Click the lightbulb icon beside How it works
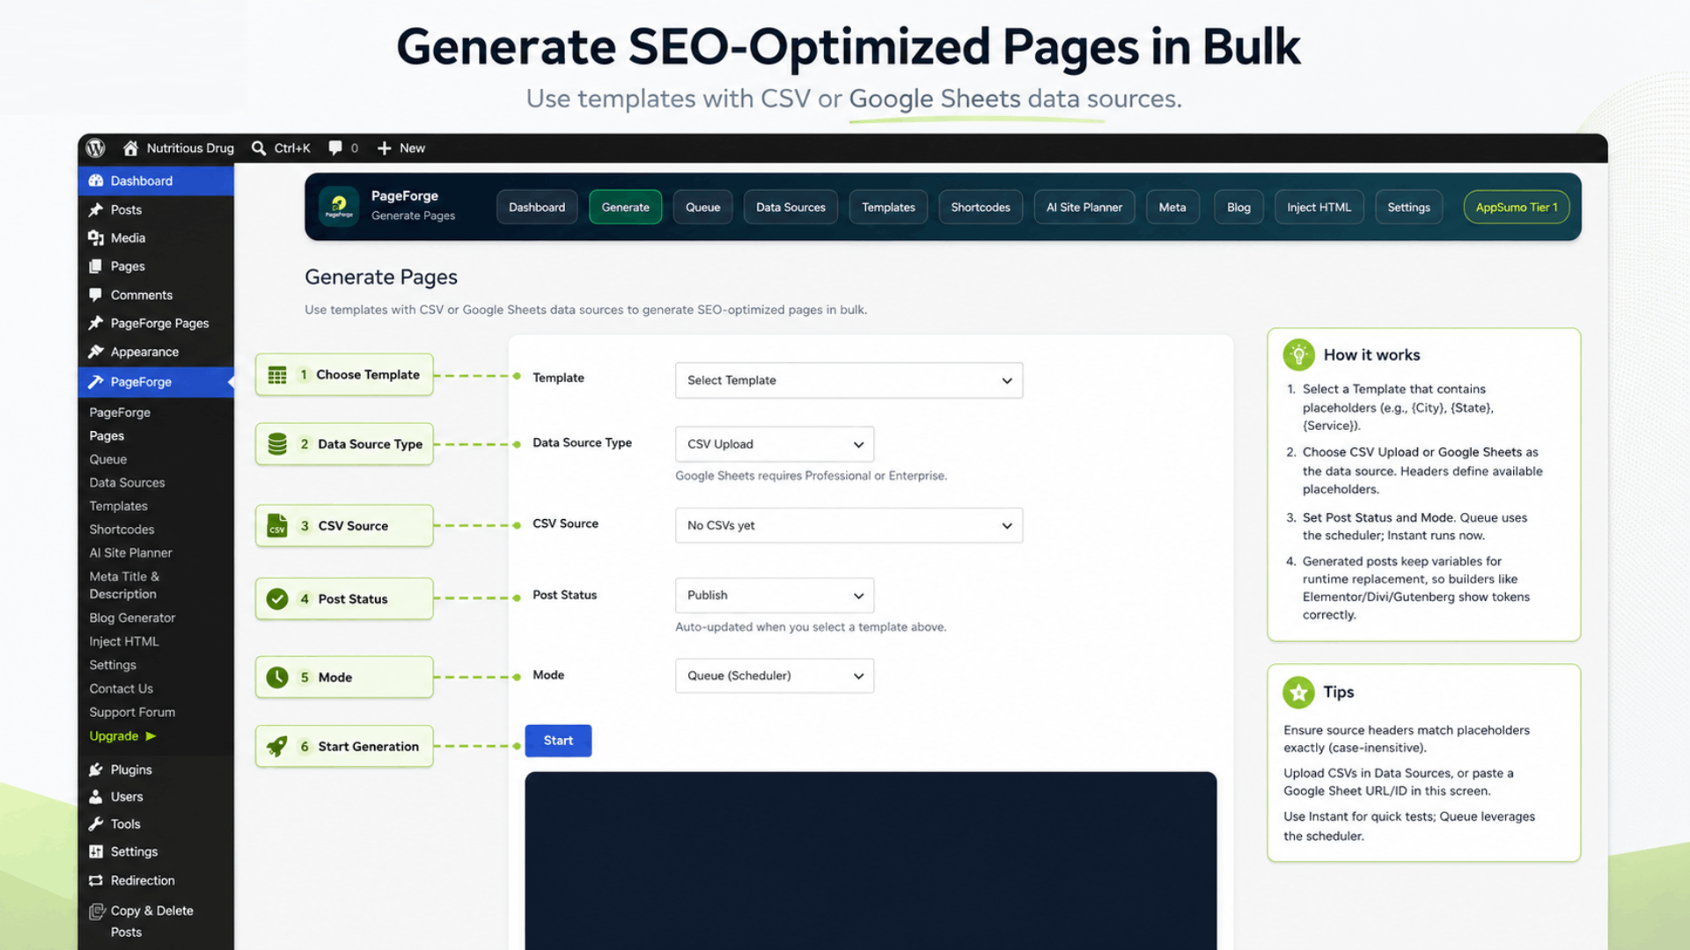 (1298, 354)
